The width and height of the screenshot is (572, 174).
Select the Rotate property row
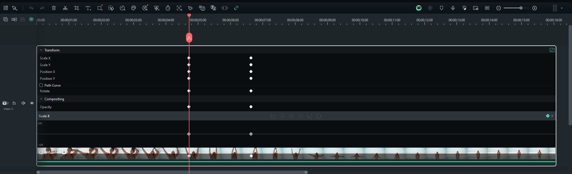click(296, 91)
